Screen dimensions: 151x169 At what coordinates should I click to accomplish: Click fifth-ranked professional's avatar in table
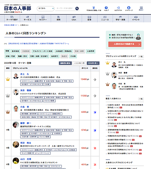[16, 144]
